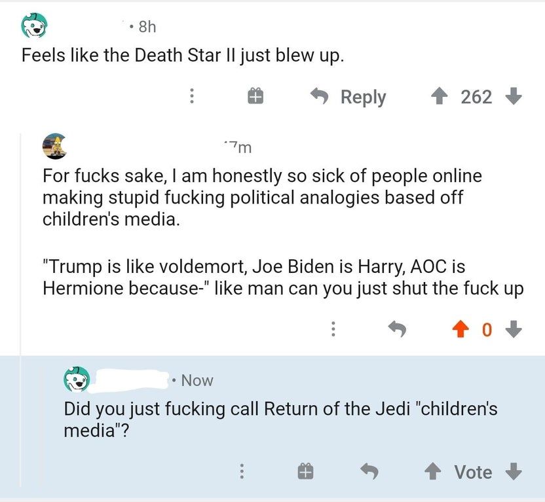Click the "Vote" label on Jedi reply
Screen dimensions: 545x502
(x=473, y=471)
